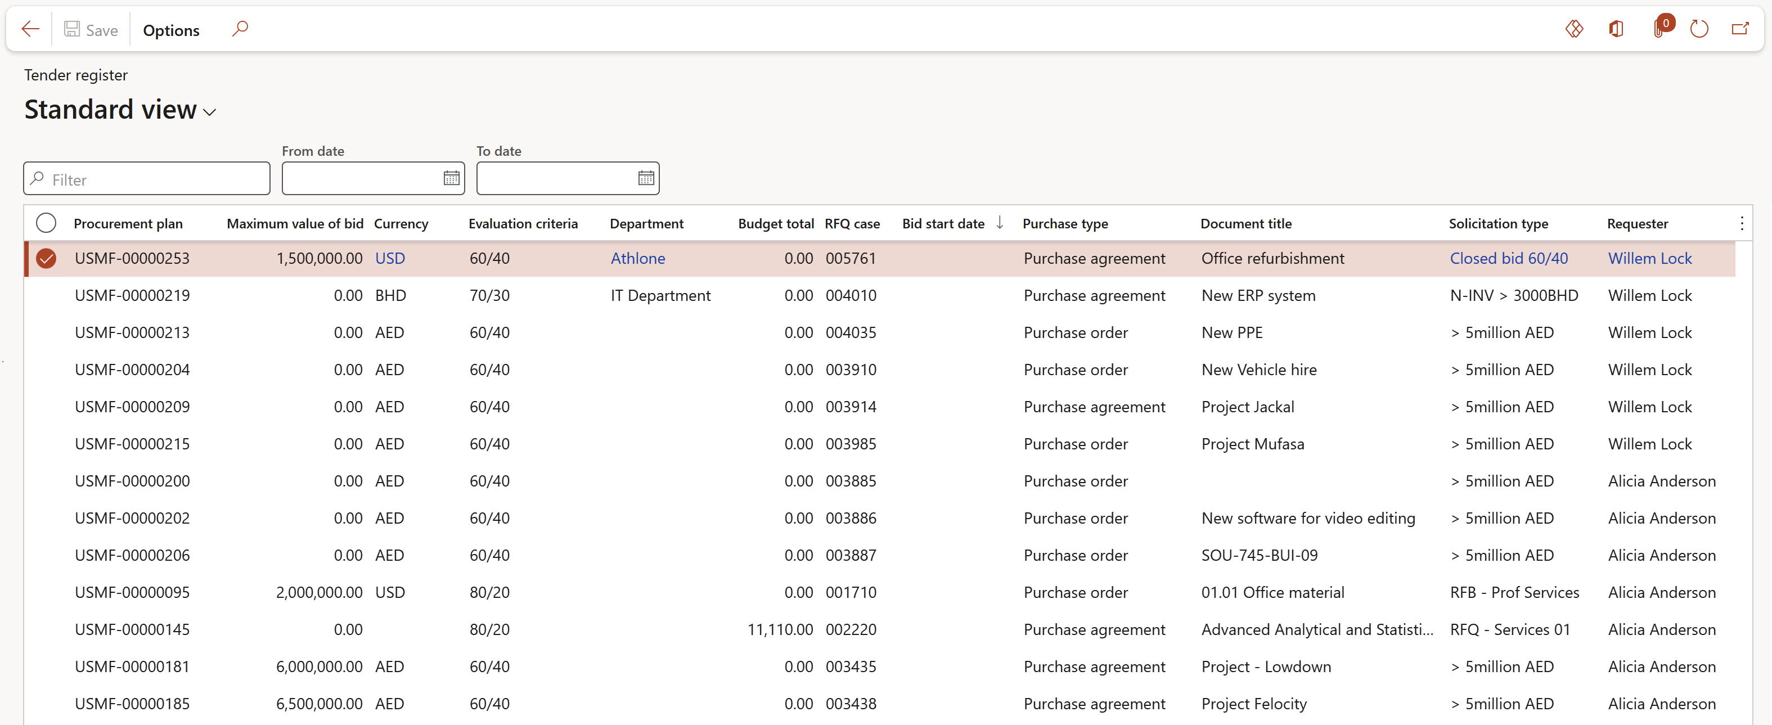Click the Procurement plan column header

click(x=128, y=223)
